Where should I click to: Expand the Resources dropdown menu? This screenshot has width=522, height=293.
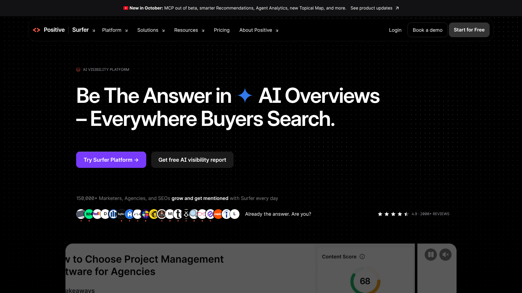(189, 30)
